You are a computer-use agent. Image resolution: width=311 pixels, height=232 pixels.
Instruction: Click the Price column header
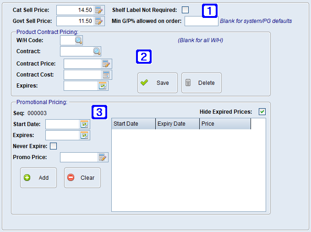pyautogui.click(x=225, y=124)
